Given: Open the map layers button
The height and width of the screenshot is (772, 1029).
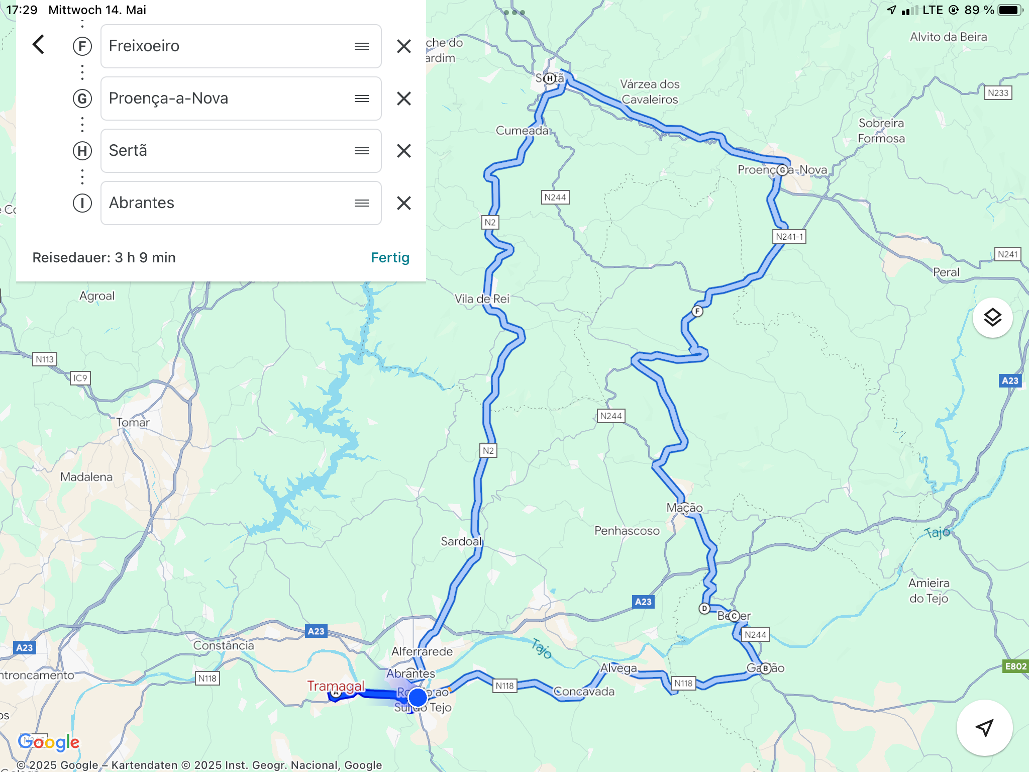Looking at the screenshot, I should (x=992, y=318).
